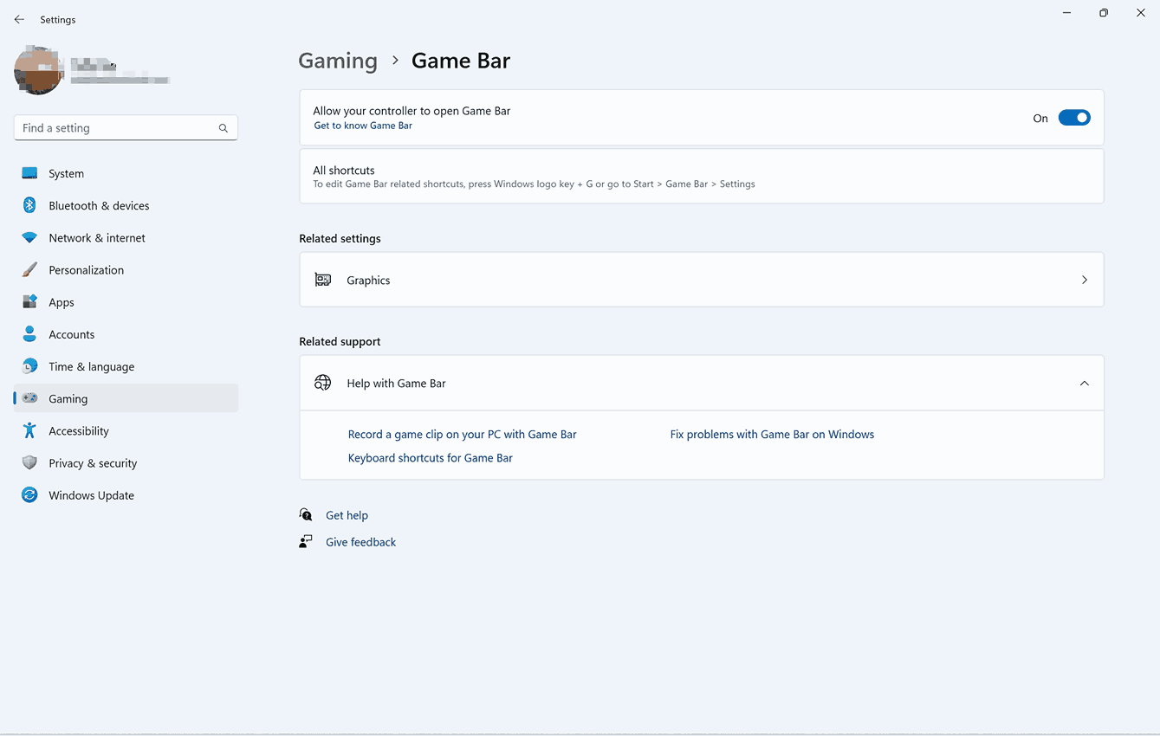
Task: Open Bluetooth & devices settings
Action: [x=126, y=205]
